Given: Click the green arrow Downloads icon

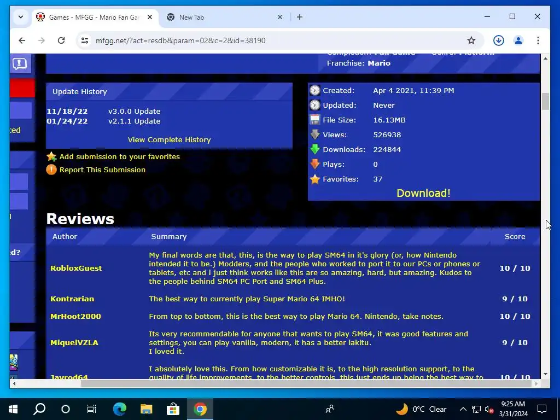Looking at the screenshot, I should [x=314, y=149].
